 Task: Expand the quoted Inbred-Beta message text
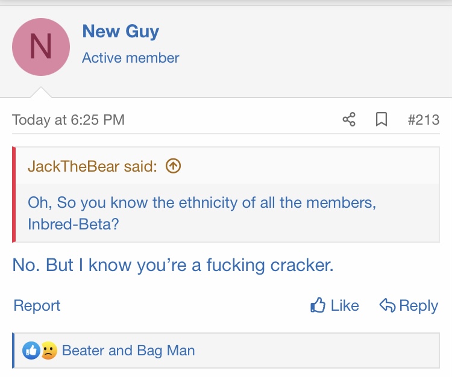point(202,212)
